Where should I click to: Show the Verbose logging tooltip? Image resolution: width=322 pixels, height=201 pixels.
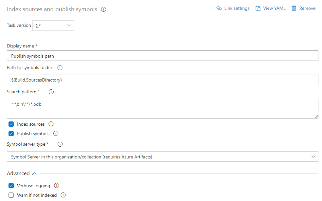coord(56,186)
